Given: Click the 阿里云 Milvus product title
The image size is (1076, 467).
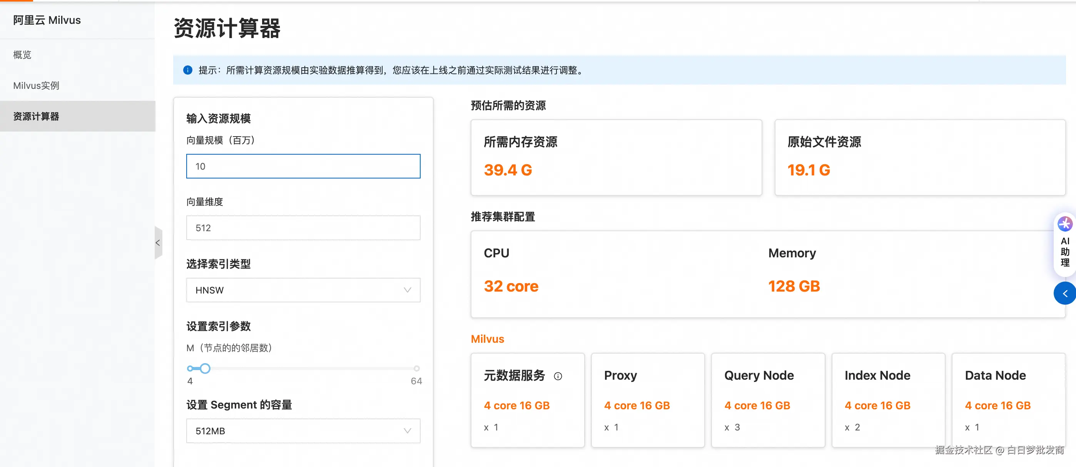Looking at the screenshot, I should (x=47, y=20).
